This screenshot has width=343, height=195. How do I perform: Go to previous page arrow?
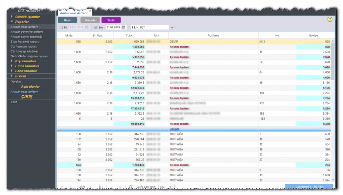click(70, 187)
